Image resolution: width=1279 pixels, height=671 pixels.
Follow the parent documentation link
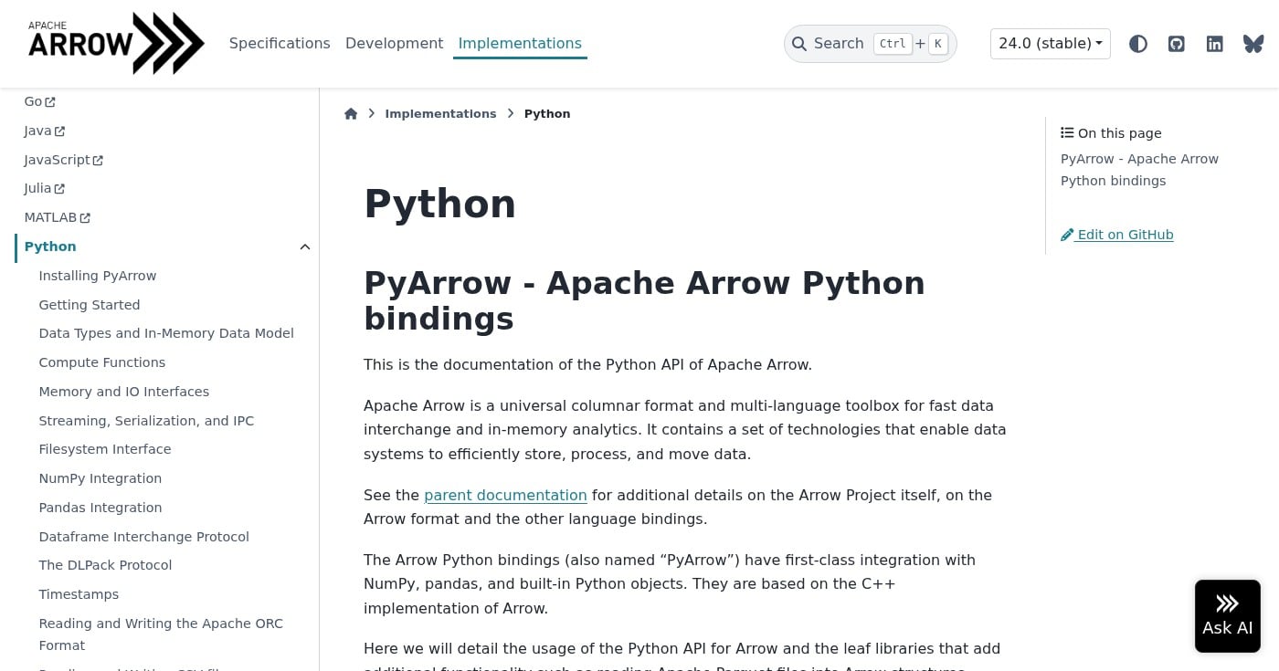[x=505, y=495]
